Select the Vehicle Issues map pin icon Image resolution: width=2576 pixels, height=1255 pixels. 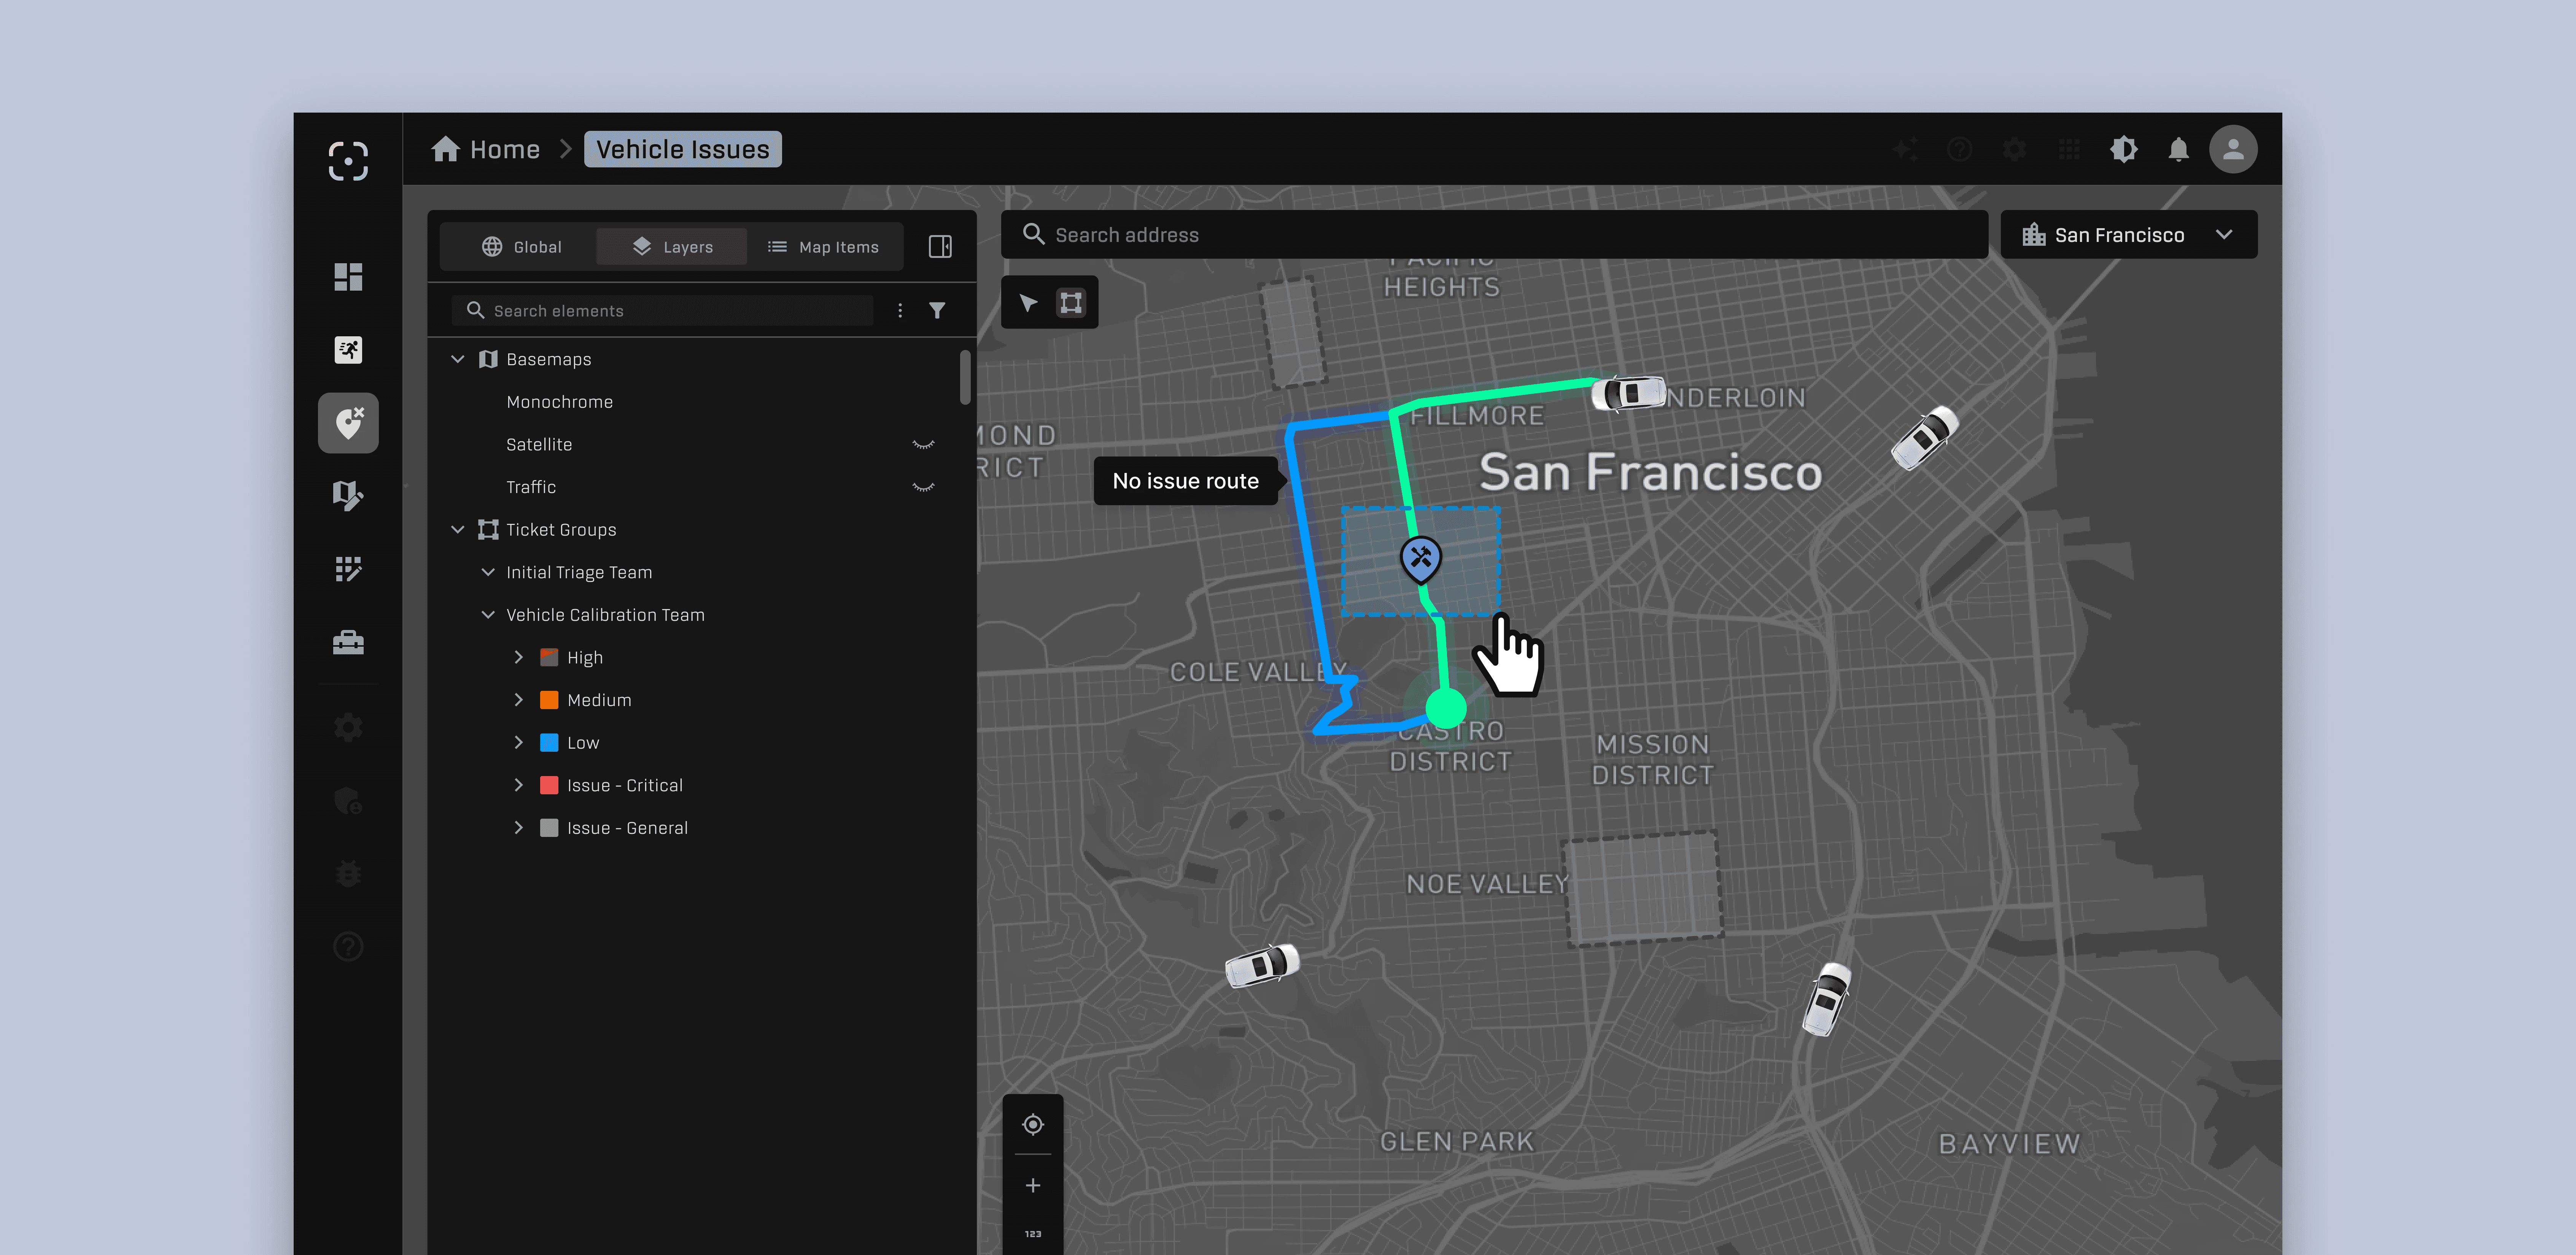[348, 423]
